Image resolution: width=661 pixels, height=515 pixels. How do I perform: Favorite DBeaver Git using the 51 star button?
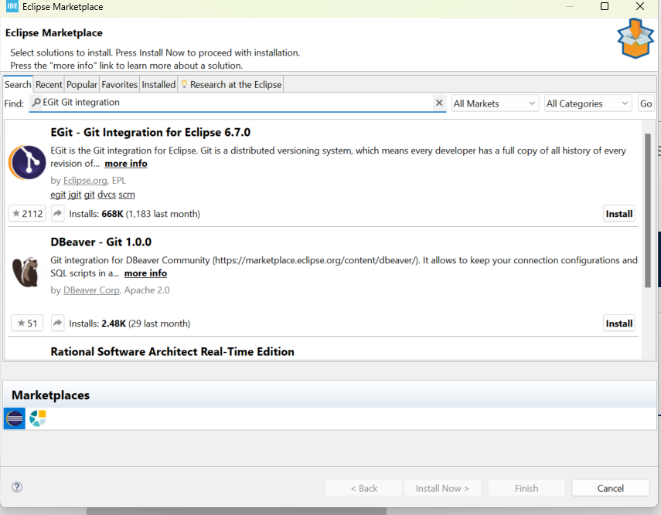(x=27, y=324)
